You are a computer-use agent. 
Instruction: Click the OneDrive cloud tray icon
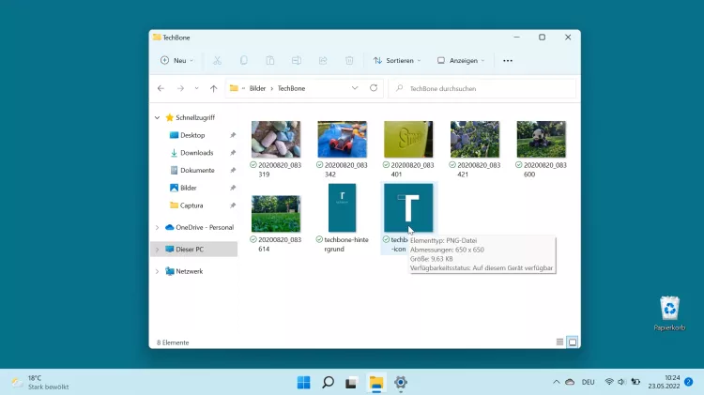pos(570,382)
